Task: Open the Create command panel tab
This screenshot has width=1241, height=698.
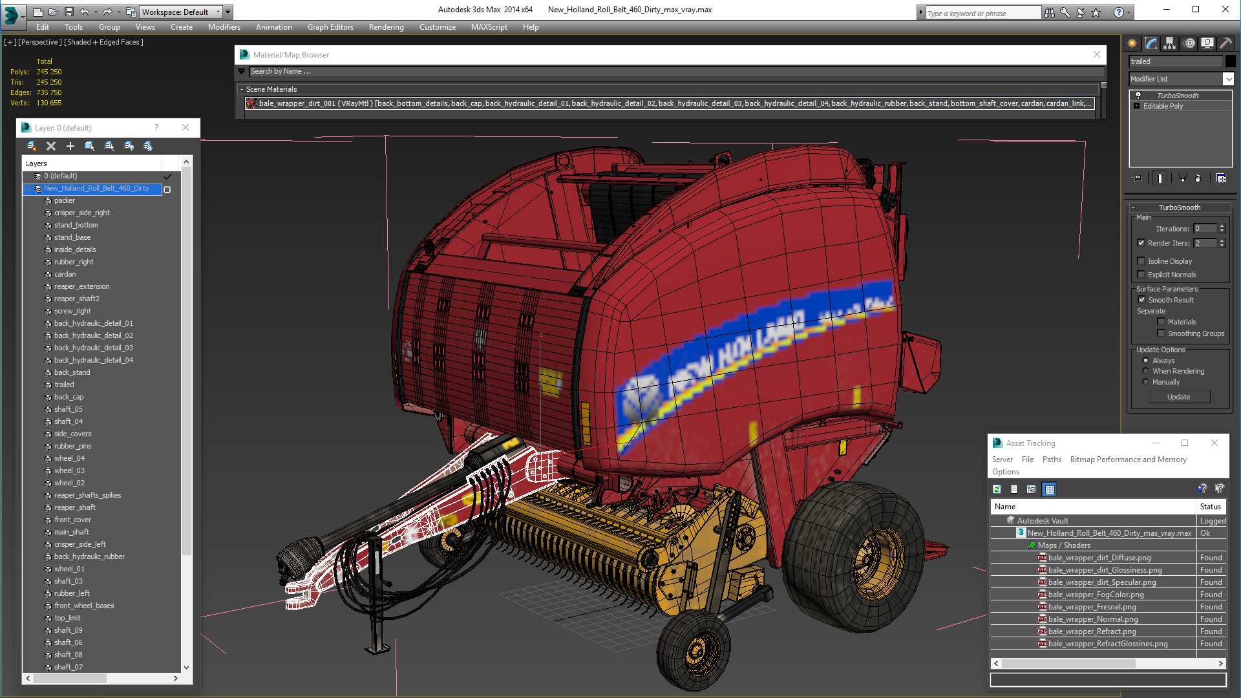Action: pos(1132,43)
